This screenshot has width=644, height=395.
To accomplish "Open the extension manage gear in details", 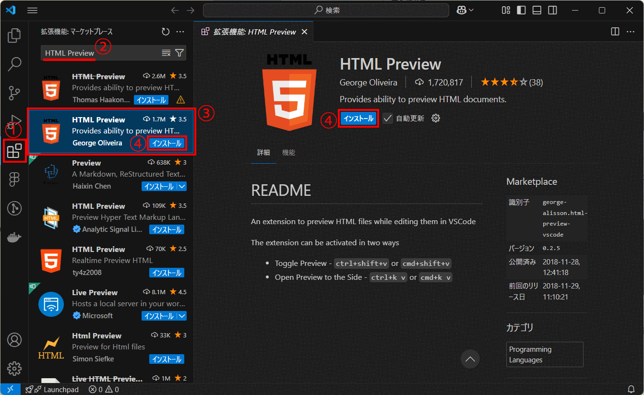I will (x=436, y=118).
